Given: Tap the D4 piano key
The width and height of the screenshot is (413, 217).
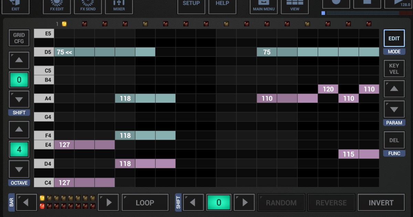Looking at the screenshot, I should [44, 164].
